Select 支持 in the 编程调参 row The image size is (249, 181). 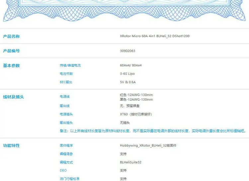[123, 154]
